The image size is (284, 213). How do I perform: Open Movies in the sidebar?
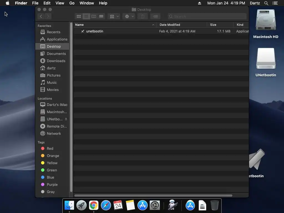(52, 90)
